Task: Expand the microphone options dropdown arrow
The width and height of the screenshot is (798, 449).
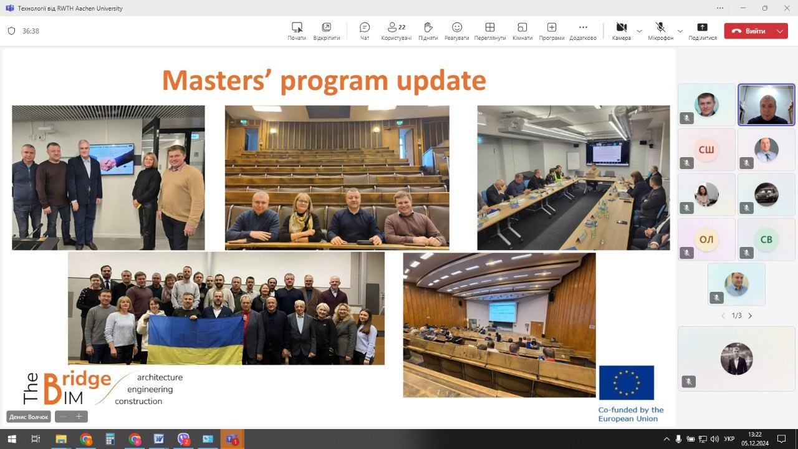Action: pos(680,31)
